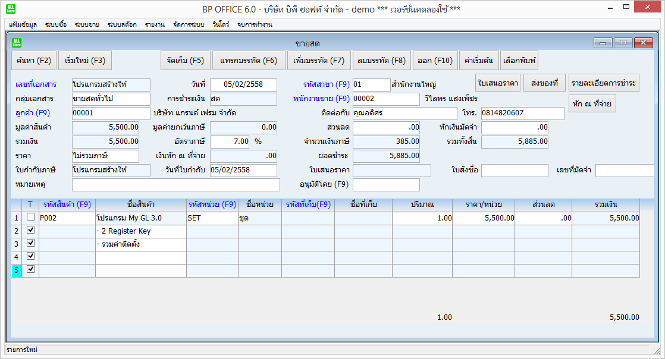Click the เลือกพิมพ์ print button
Viewport: 665px width, 359px height.
(x=519, y=61)
